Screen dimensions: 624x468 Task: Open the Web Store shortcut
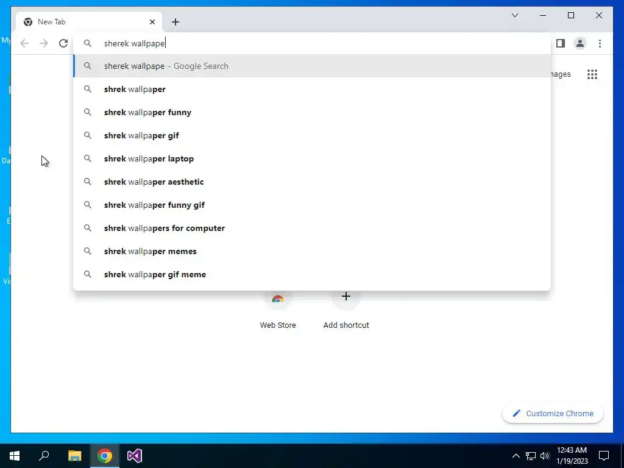pos(278,310)
